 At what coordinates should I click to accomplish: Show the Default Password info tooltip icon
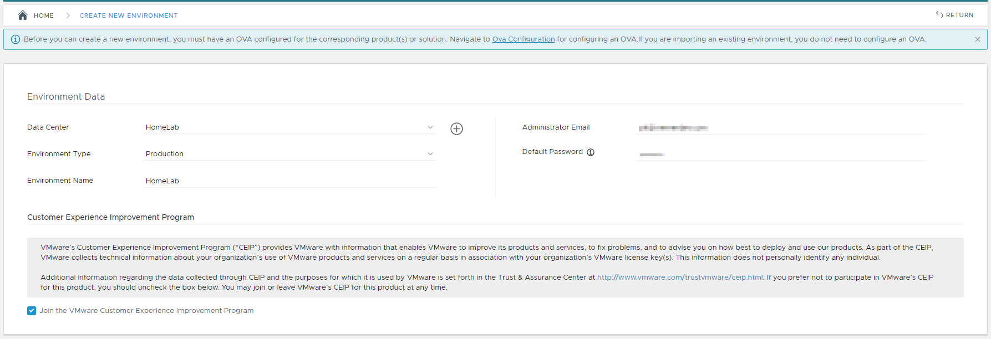tap(591, 152)
